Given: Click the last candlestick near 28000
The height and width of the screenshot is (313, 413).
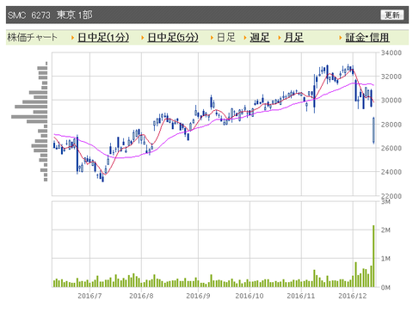Looking at the screenshot, I should pyautogui.click(x=373, y=130).
